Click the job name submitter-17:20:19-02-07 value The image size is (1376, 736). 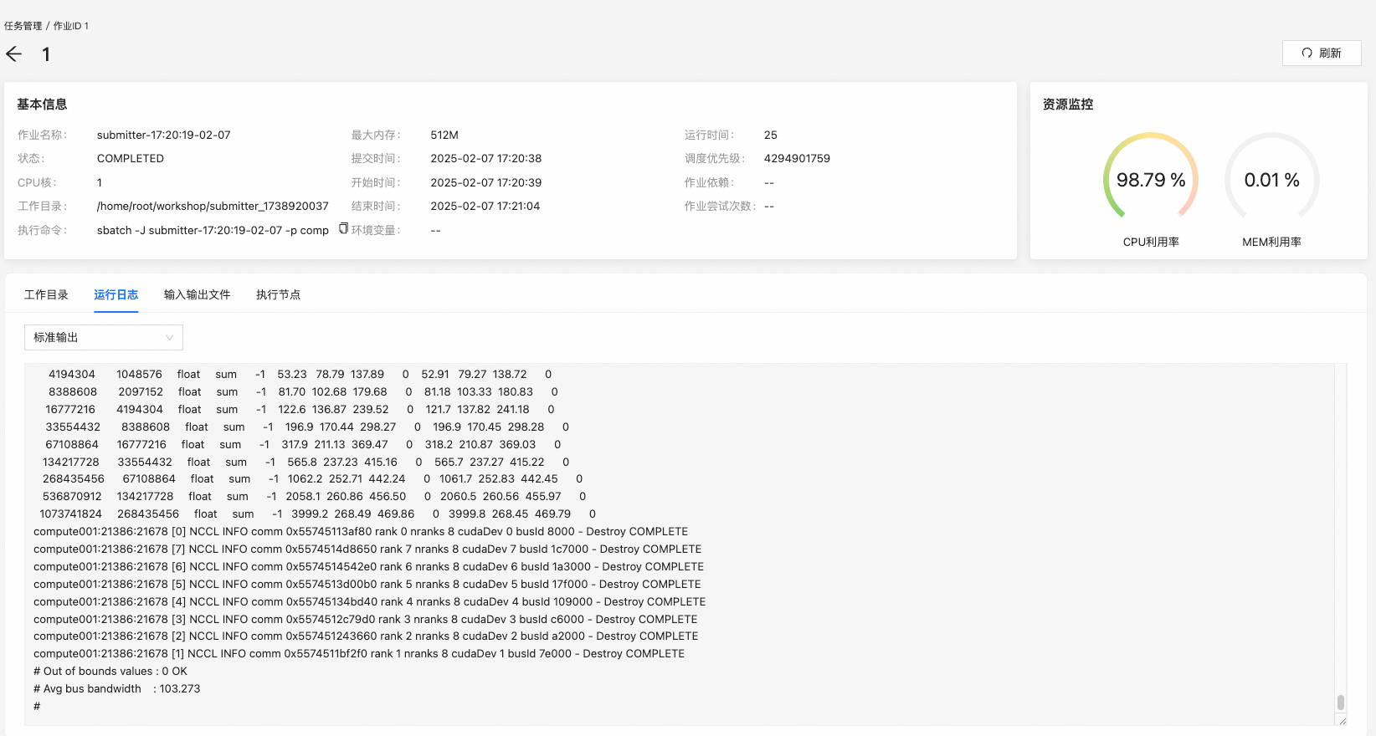164,135
